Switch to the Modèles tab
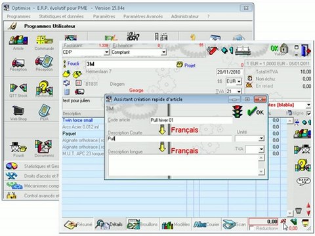This screenshot has width=315, height=236. 176,224
